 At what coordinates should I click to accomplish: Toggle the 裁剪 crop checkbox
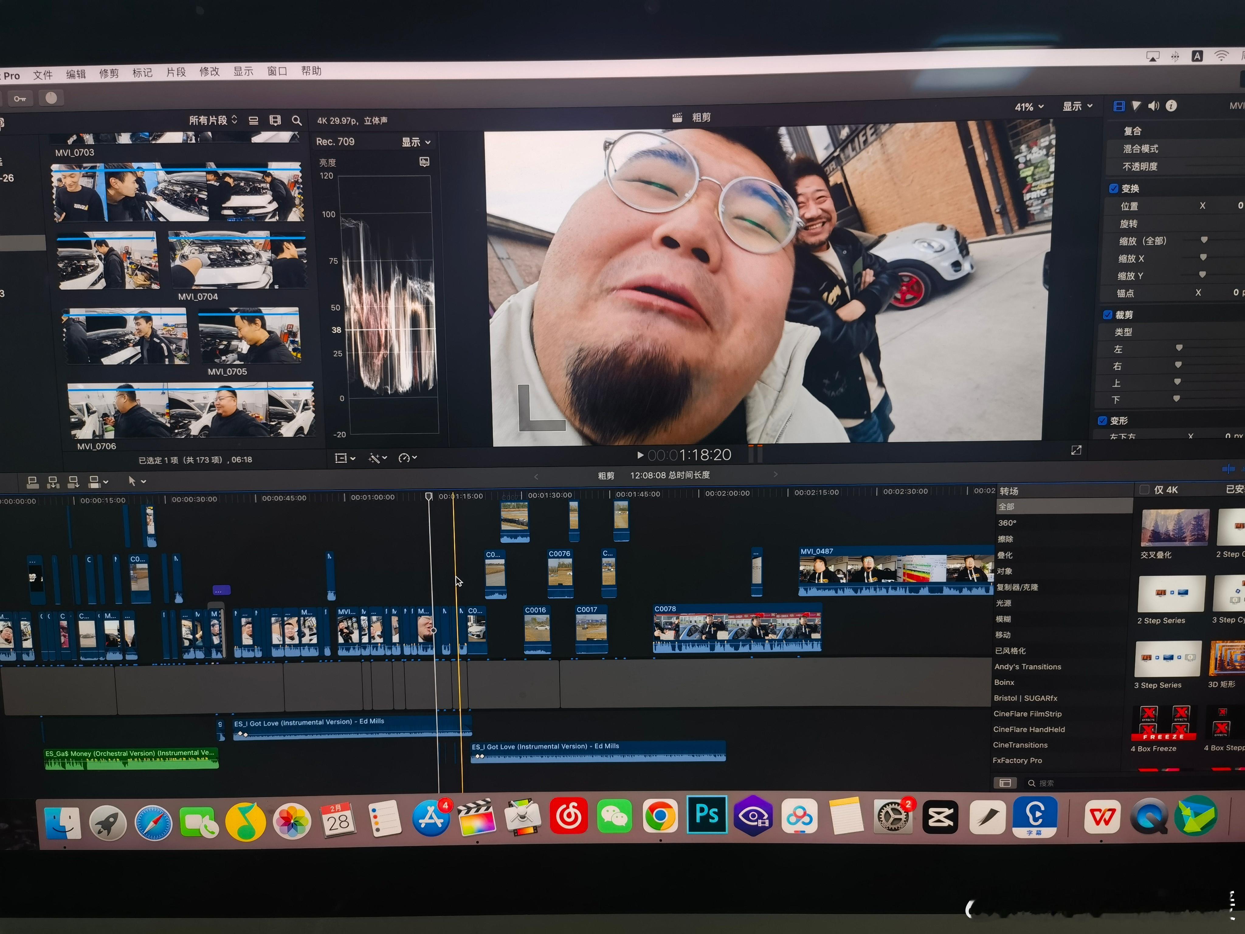(1108, 315)
